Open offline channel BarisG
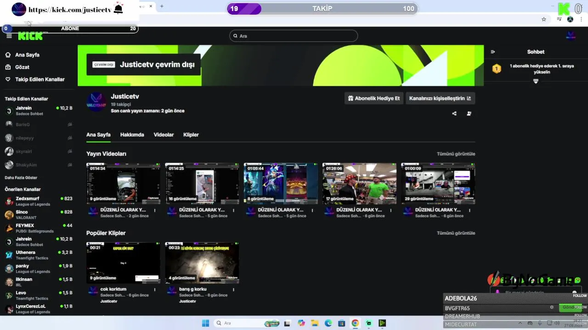 click(x=39, y=124)
